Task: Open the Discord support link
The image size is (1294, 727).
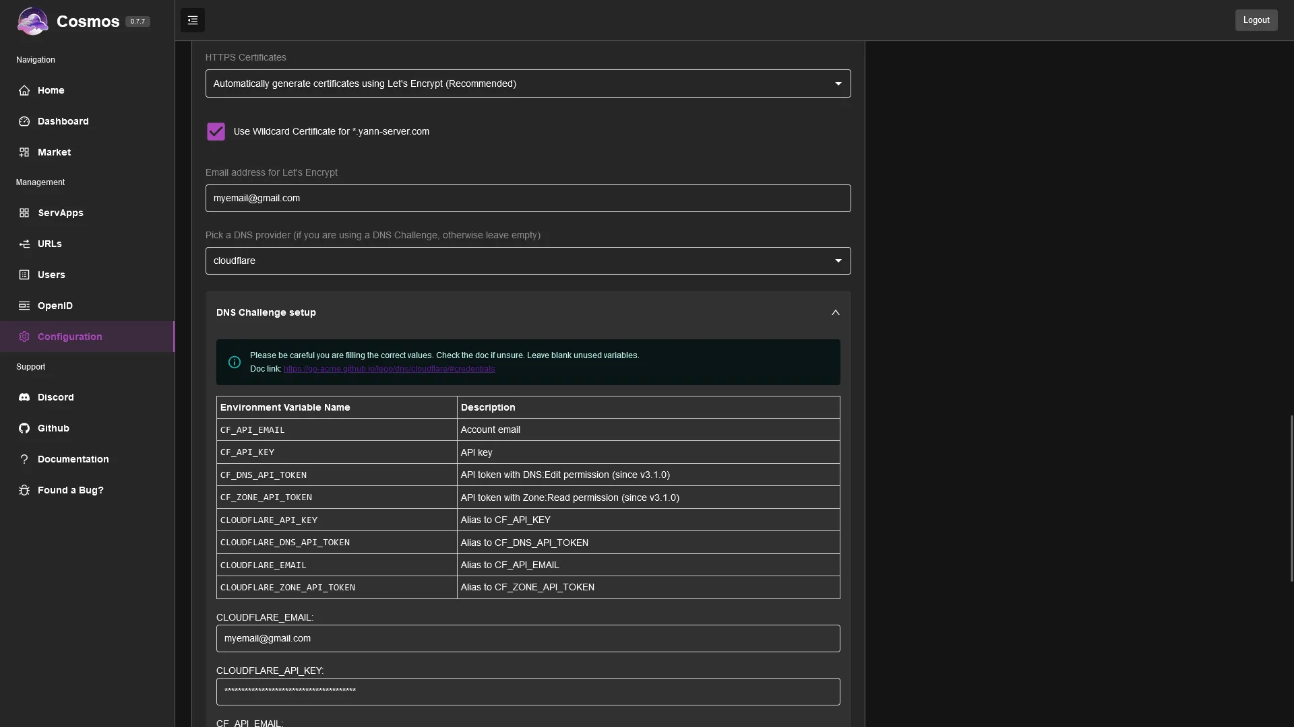Action: tap(87, 397)
